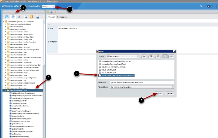The image size is (218, 138).
Task: Switch to Details view in Open dialog
Action: point(171,56)
